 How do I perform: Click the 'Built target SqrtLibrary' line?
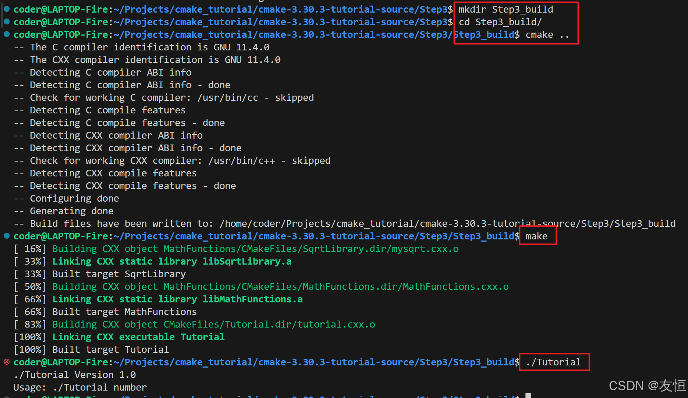tap(119, 274)
